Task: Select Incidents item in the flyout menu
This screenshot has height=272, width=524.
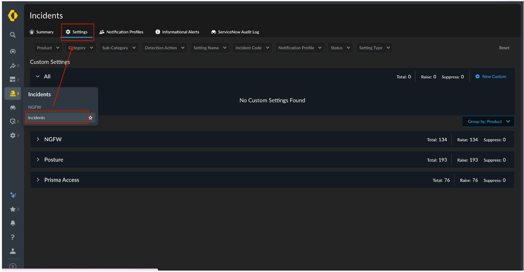Action: pyautogui.click(x=57, y=118)
